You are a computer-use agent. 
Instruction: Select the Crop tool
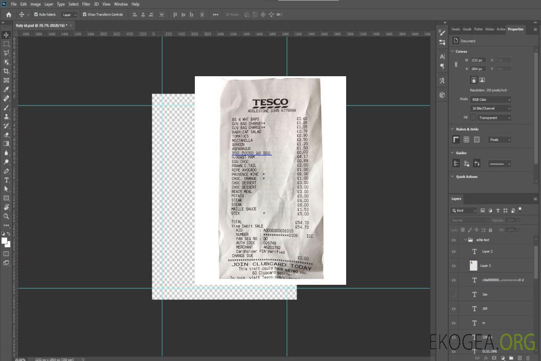coord(6,71)
